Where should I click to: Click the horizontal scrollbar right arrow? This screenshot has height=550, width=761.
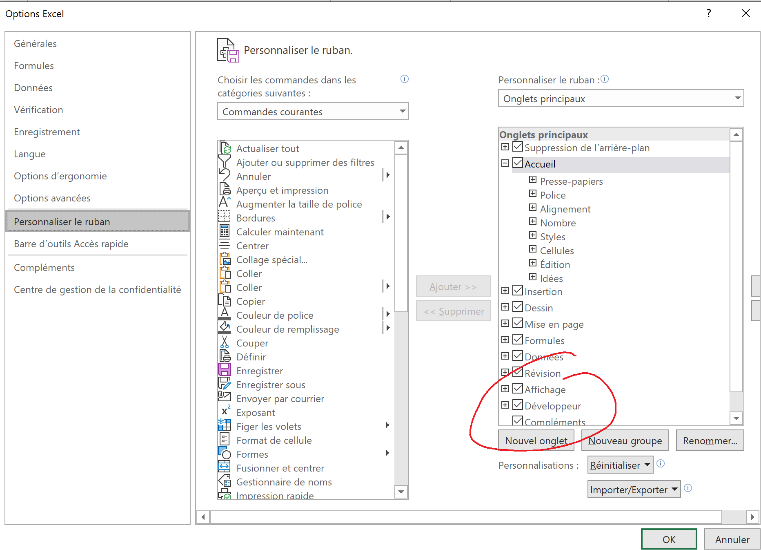click(752, 517)
